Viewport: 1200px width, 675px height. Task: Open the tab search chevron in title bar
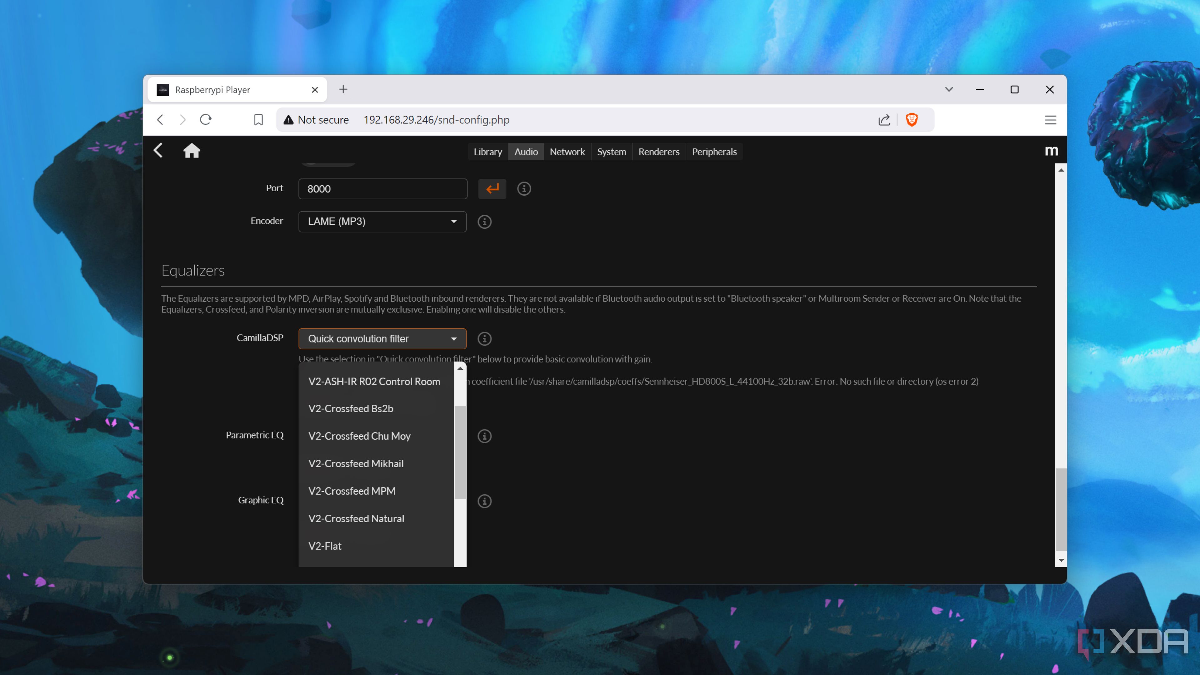[949, 89]
